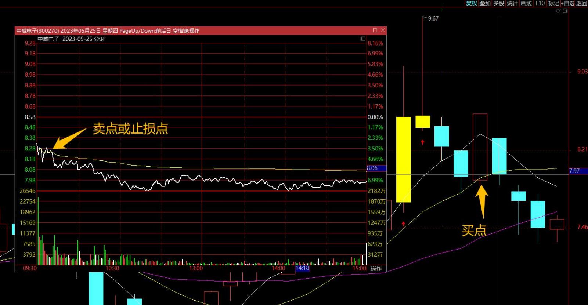The width and height of the screenshot is (588, 305).
Task: Click the 叠加 overlay toolbar item
Action: (x=485, y=3)
